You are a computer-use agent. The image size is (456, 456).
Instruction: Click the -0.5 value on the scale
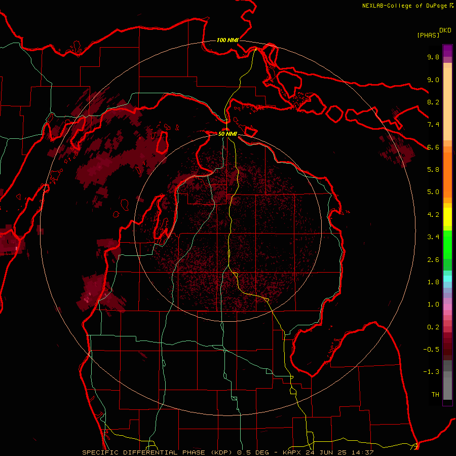(x=431, y=350)
